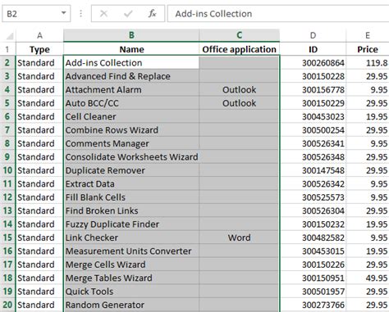
Task: Select ID cell 300482582
Action: coord(313,237)
